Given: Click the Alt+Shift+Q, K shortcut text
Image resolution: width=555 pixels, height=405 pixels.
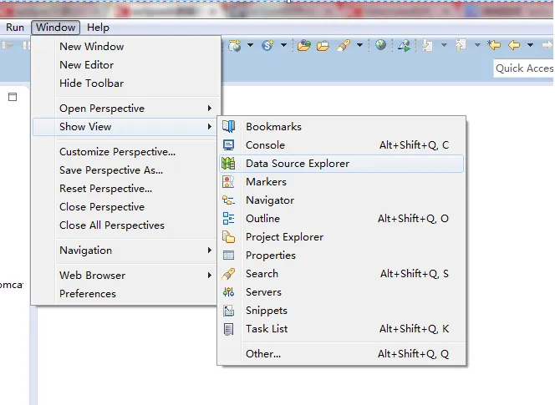Looking at the screenshot, I should point(414,329).
